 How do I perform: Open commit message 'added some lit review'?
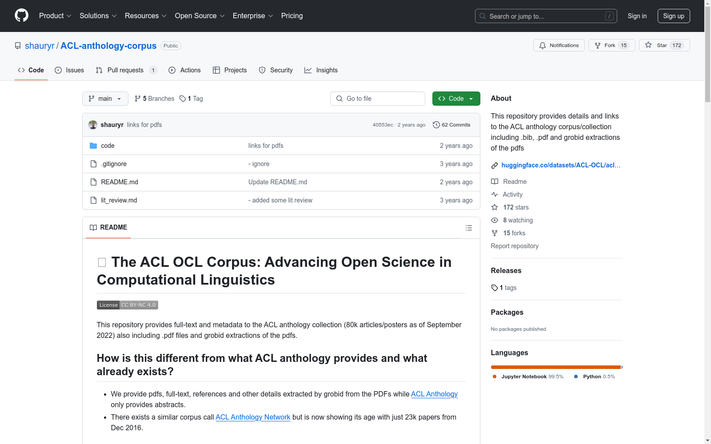(x=280, y=200)
